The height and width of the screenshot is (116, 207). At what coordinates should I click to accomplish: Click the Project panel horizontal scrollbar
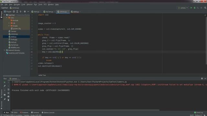point(12,76)
